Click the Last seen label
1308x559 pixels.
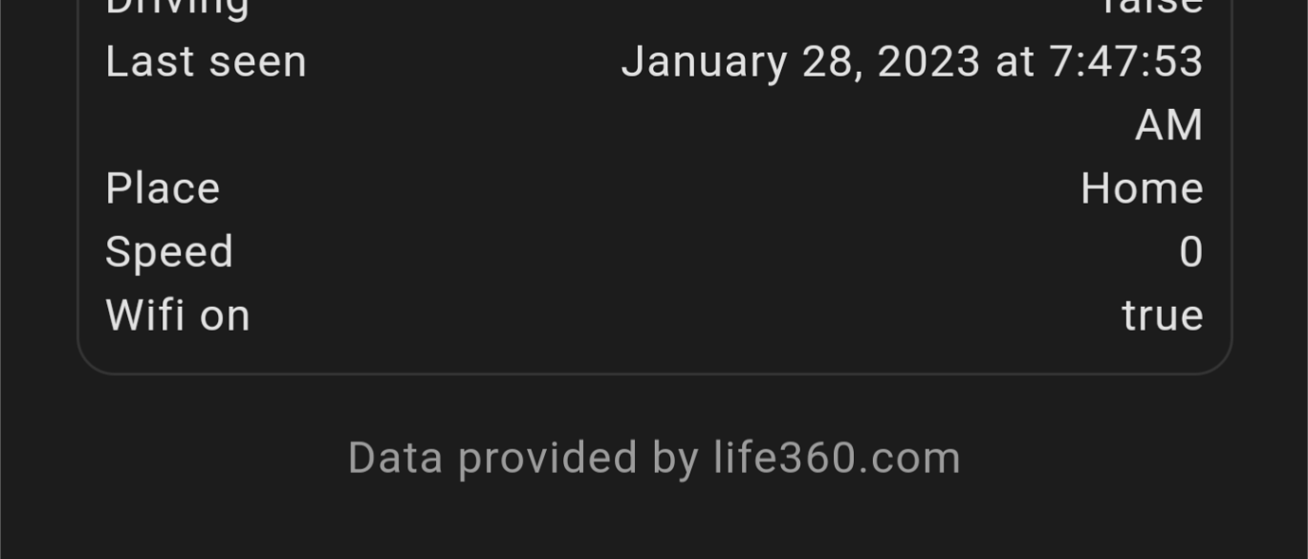(205, 61)
